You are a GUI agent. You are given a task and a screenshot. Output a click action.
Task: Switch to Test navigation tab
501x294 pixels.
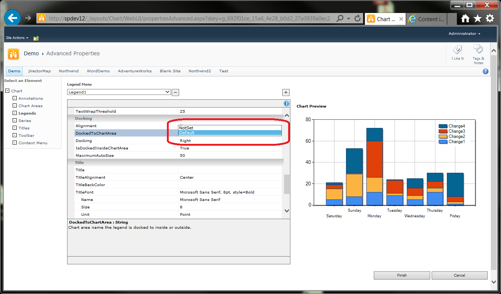click(x=224, y=71)
